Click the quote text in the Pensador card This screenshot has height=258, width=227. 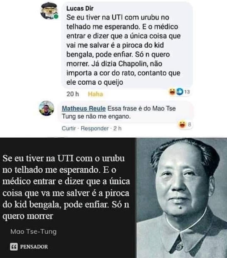tap(66, 187)
